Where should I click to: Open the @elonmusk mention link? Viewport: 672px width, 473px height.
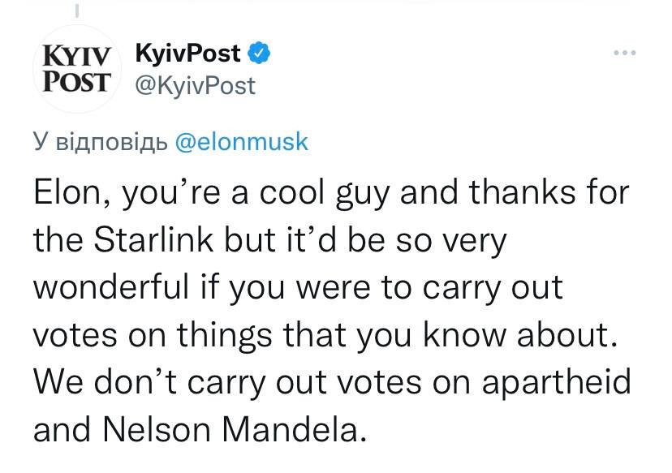(242, 141)
